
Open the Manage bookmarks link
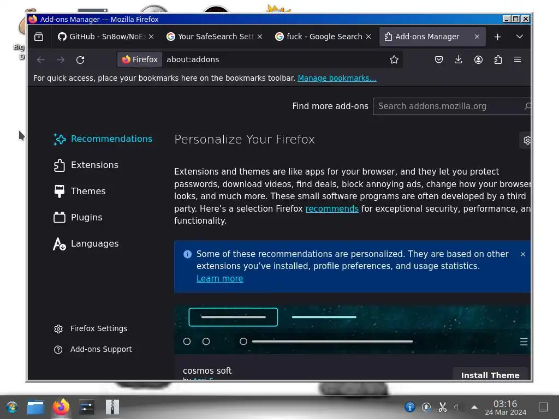click(337, 78)
